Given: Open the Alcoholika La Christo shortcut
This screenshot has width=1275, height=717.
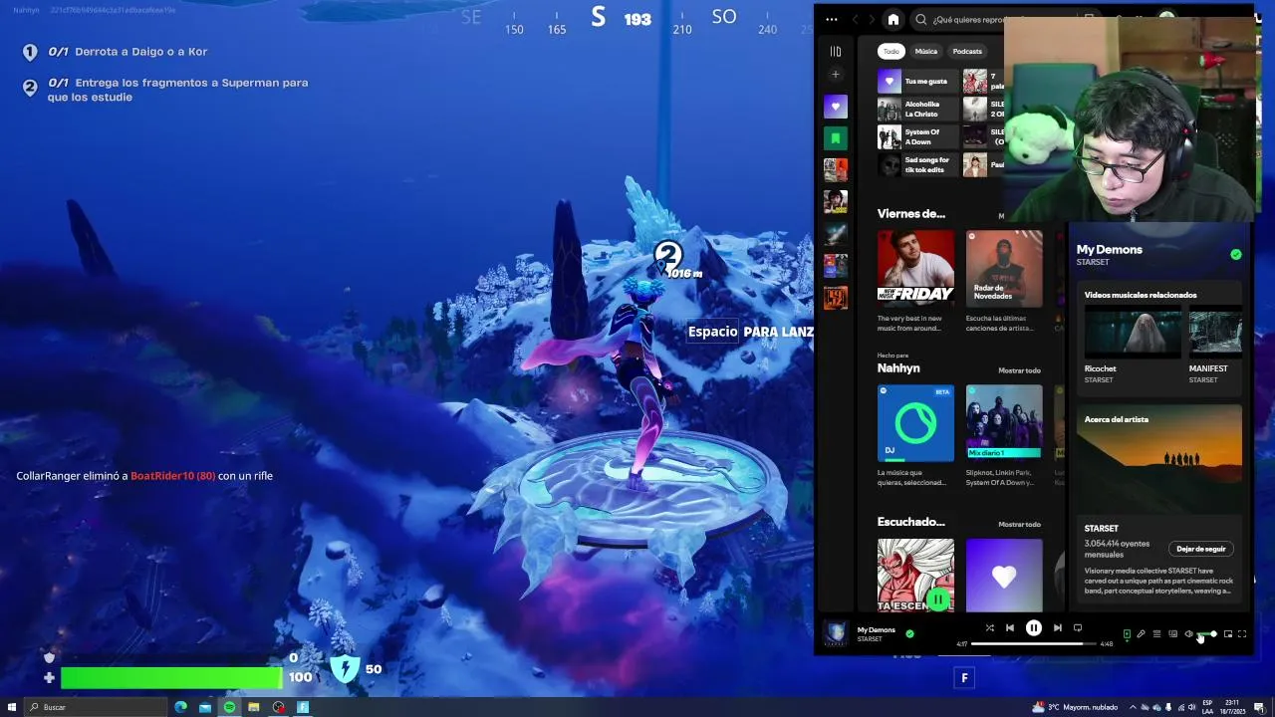Looking at the screenshot, I should tap(917, 109).
